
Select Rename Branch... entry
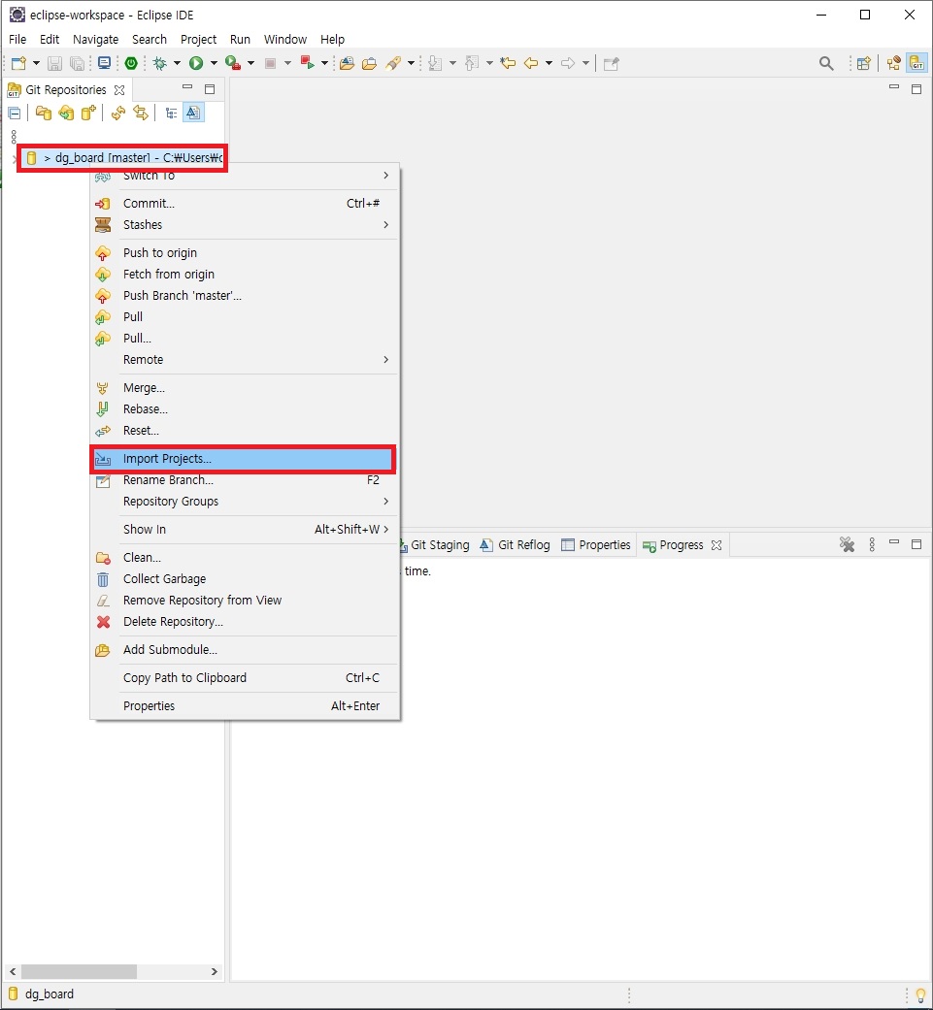tap(245, 480)
